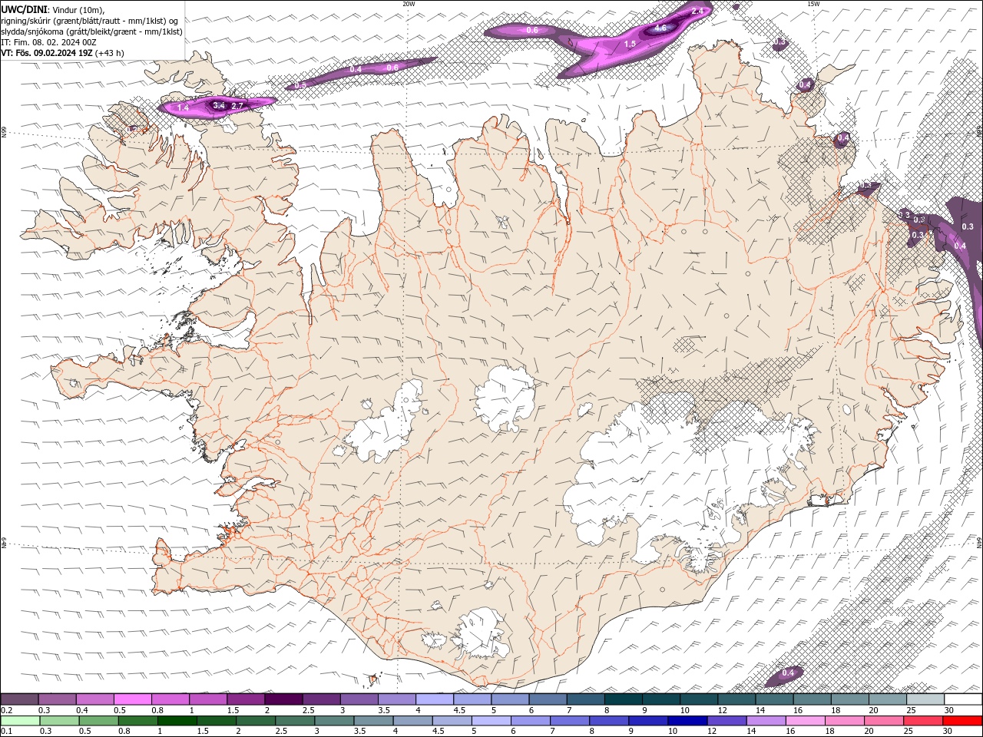Click the 15W longitude label

[813, 4]
